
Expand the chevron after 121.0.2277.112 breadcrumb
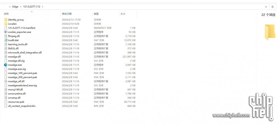[42, 7]
